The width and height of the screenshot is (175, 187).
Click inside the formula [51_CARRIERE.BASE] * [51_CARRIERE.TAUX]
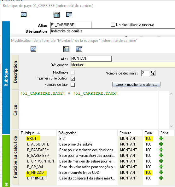click(69, 93)
